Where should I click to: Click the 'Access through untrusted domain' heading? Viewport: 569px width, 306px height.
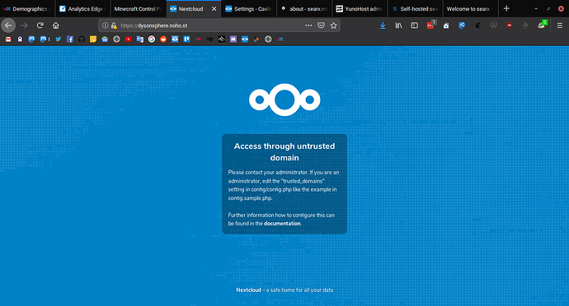click(284, 151)
